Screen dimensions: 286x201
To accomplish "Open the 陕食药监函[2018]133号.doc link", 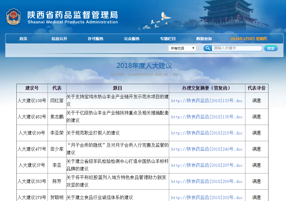I will click(207, 101).
